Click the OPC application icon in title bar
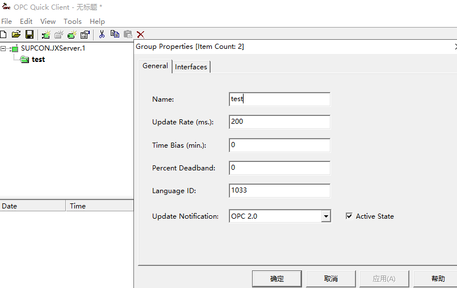 (x=6, y=6)
